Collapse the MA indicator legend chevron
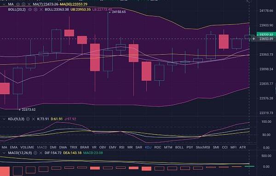276x176 pixels. (x=4, y=4)
